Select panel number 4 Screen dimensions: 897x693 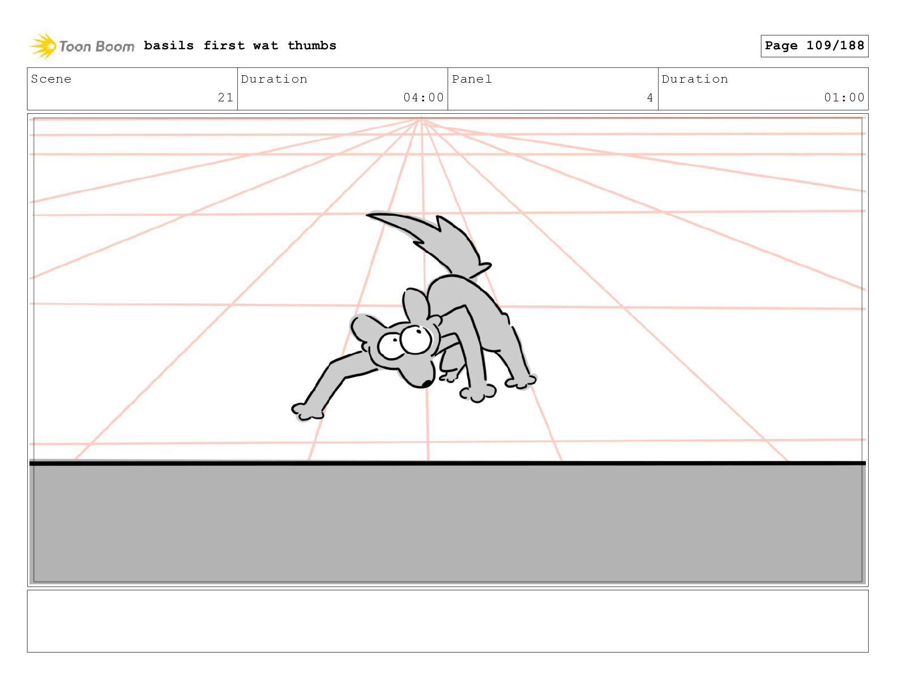pos(650,97)
